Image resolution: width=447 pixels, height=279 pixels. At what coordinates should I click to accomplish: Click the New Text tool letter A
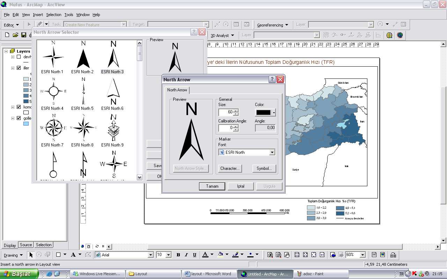(73, 255)
